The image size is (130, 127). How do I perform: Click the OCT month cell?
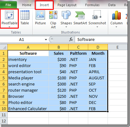click(x=98, y=90)
